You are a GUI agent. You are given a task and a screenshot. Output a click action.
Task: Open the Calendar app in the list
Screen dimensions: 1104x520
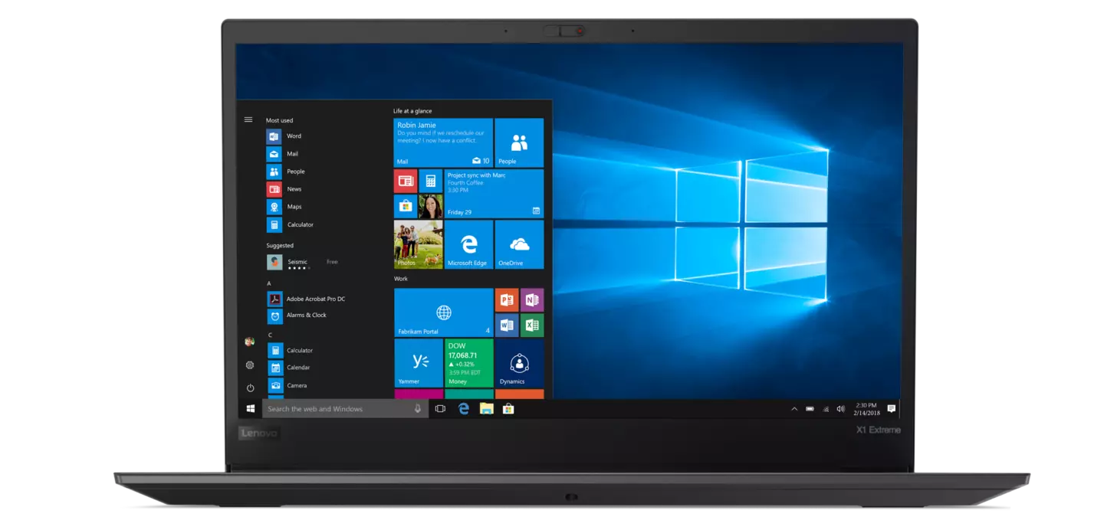point(289,368)
